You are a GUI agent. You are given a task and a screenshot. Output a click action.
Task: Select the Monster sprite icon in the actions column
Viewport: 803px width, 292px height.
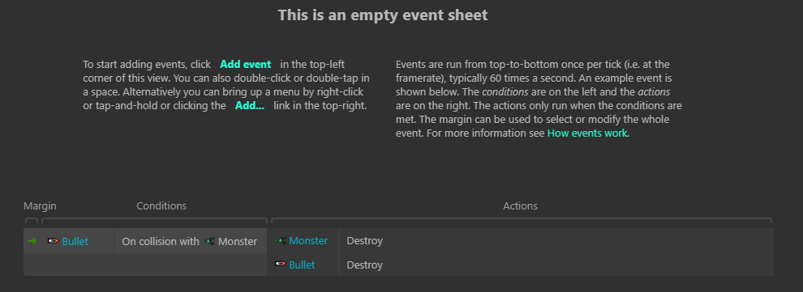(x=281, y=240)
